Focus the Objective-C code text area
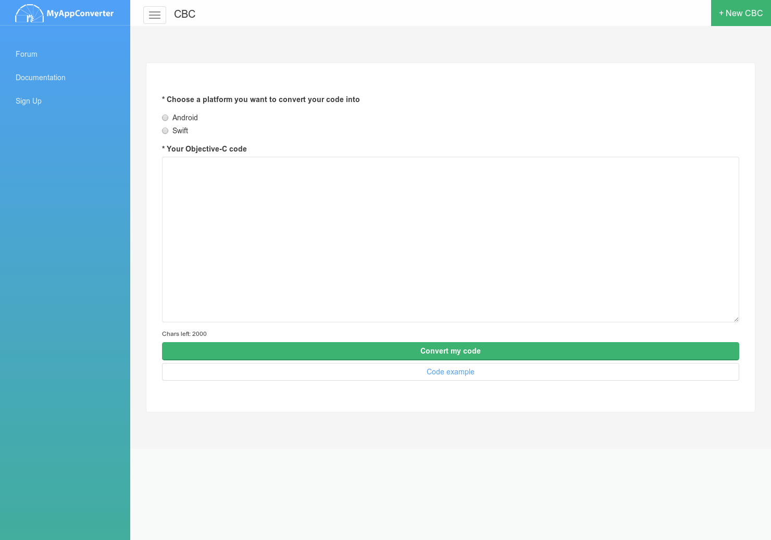 tap(451, 240)
